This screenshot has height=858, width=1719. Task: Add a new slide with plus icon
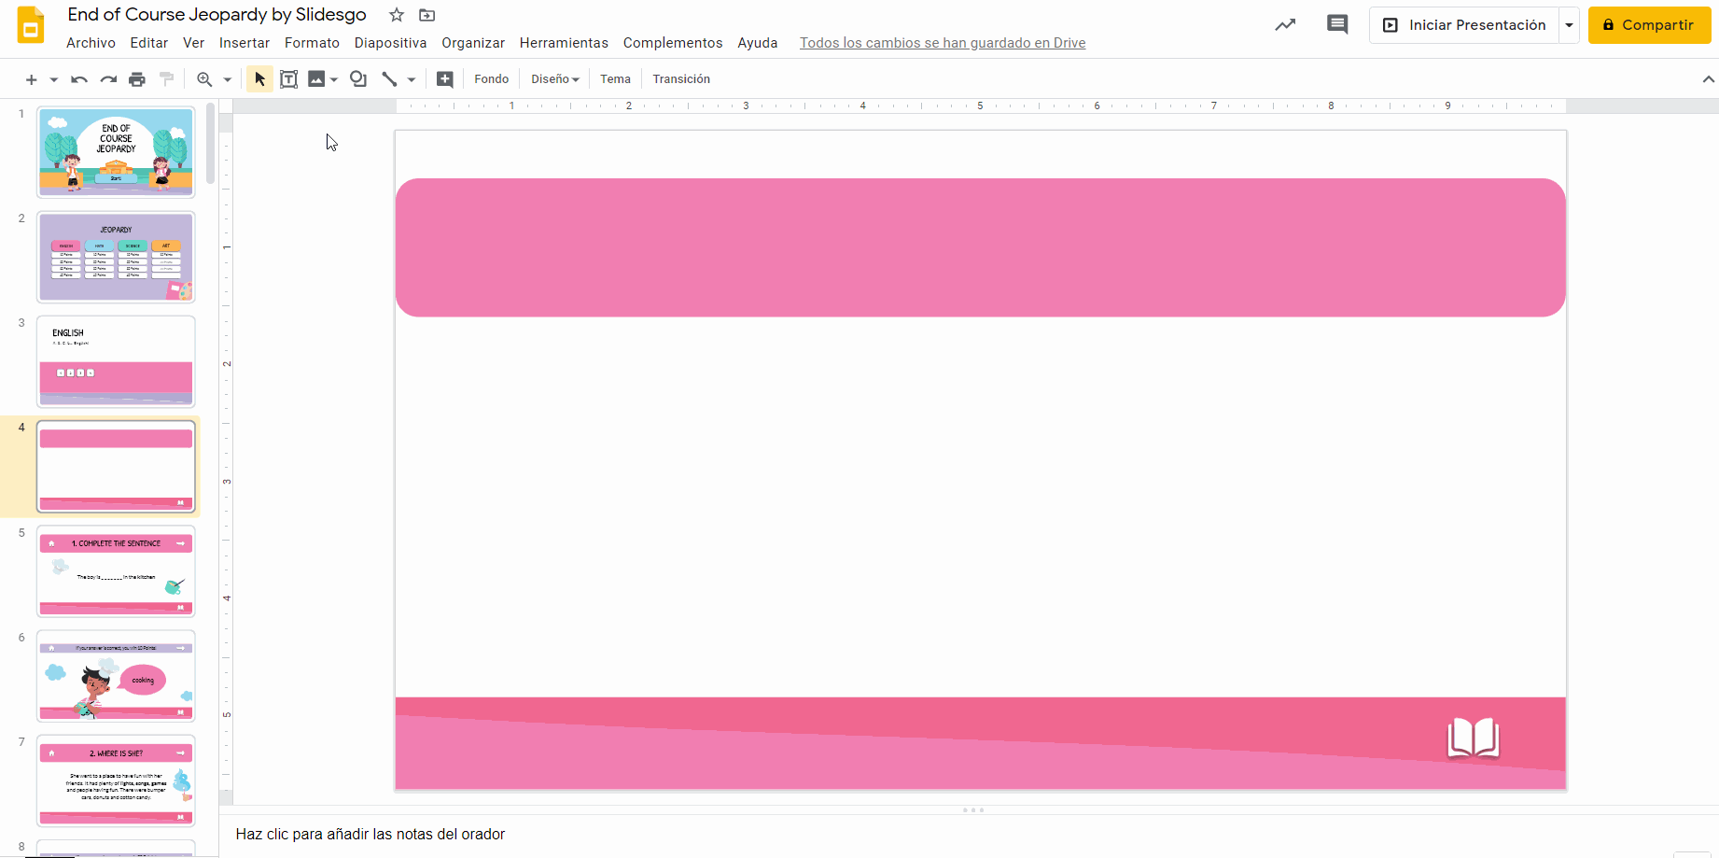tap(31, 79)
